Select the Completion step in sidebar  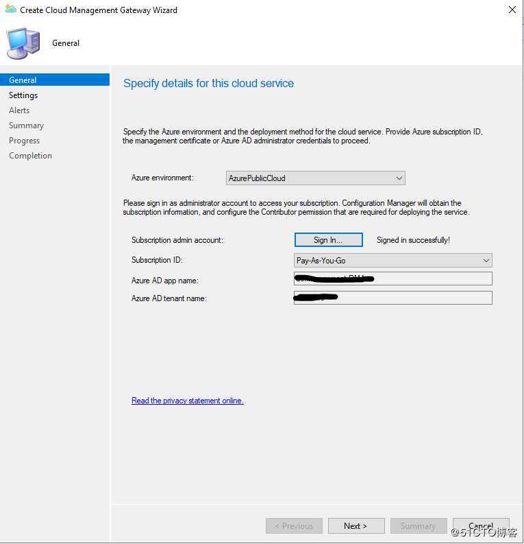click(30, 156)
